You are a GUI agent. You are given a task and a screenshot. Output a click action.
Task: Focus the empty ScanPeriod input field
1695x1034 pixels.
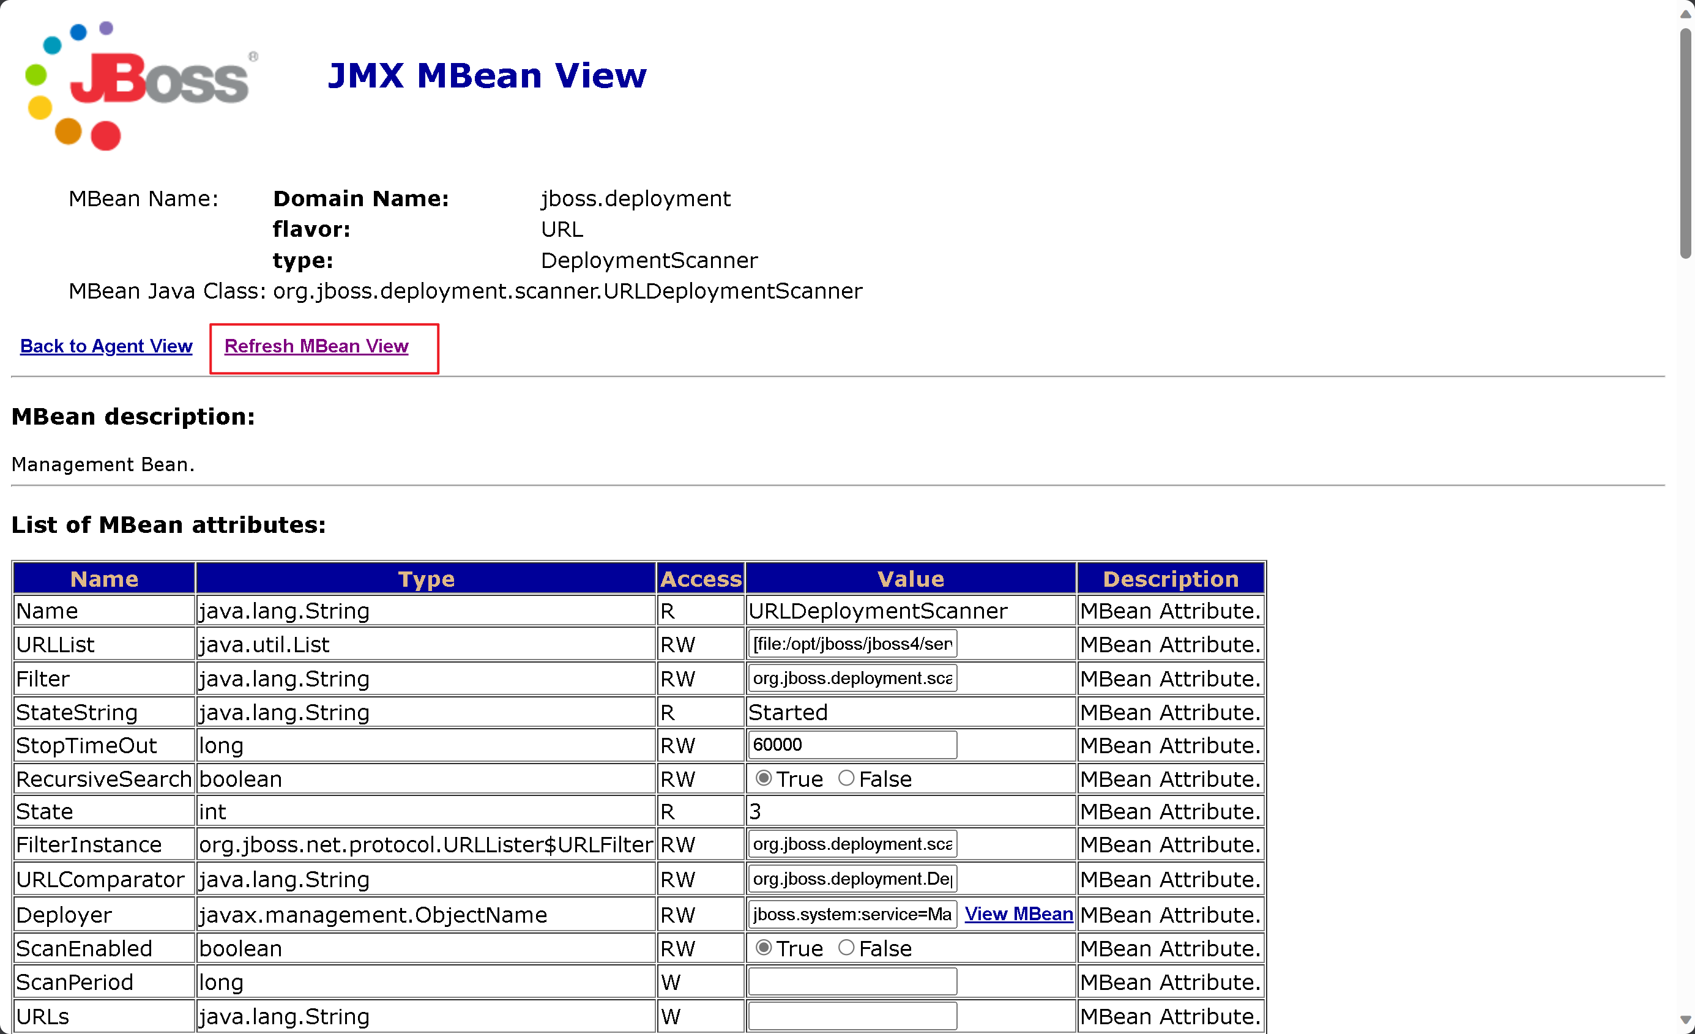[x=852, y=982]
